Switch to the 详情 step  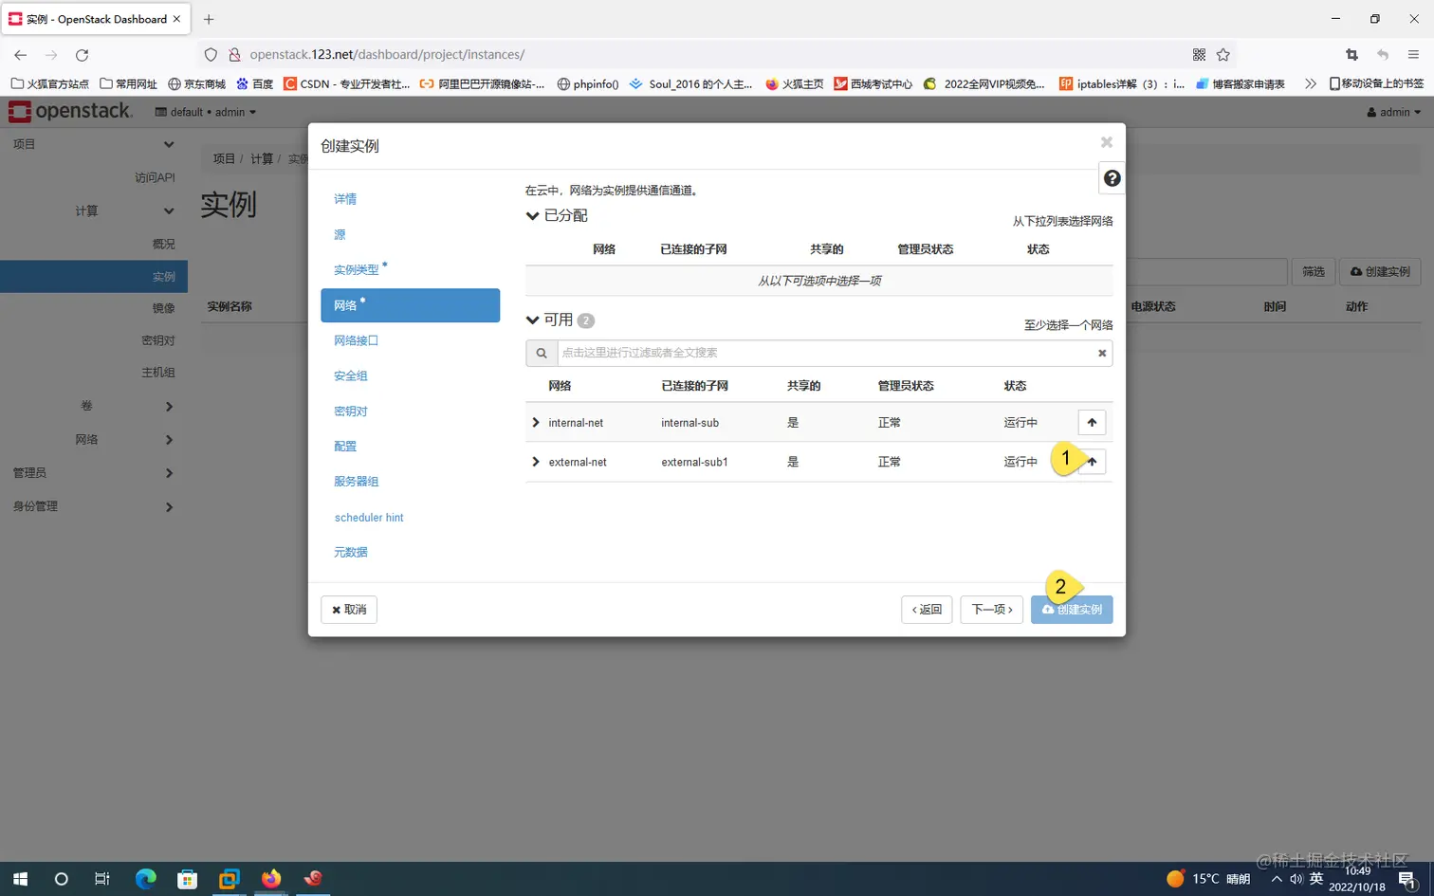[345, 199]
